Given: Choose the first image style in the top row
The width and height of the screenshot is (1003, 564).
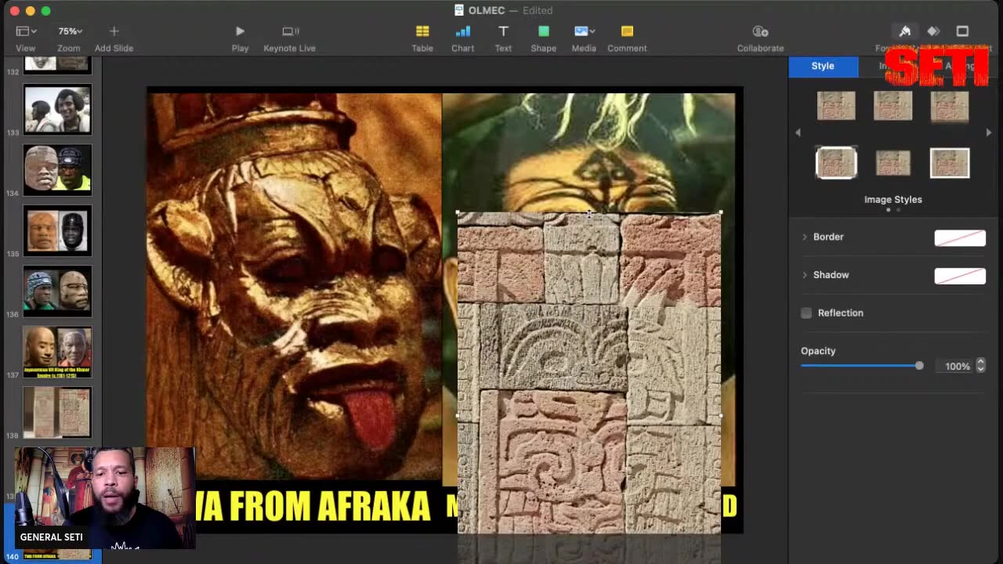Looking at the screenshot, I should (836, 106).
